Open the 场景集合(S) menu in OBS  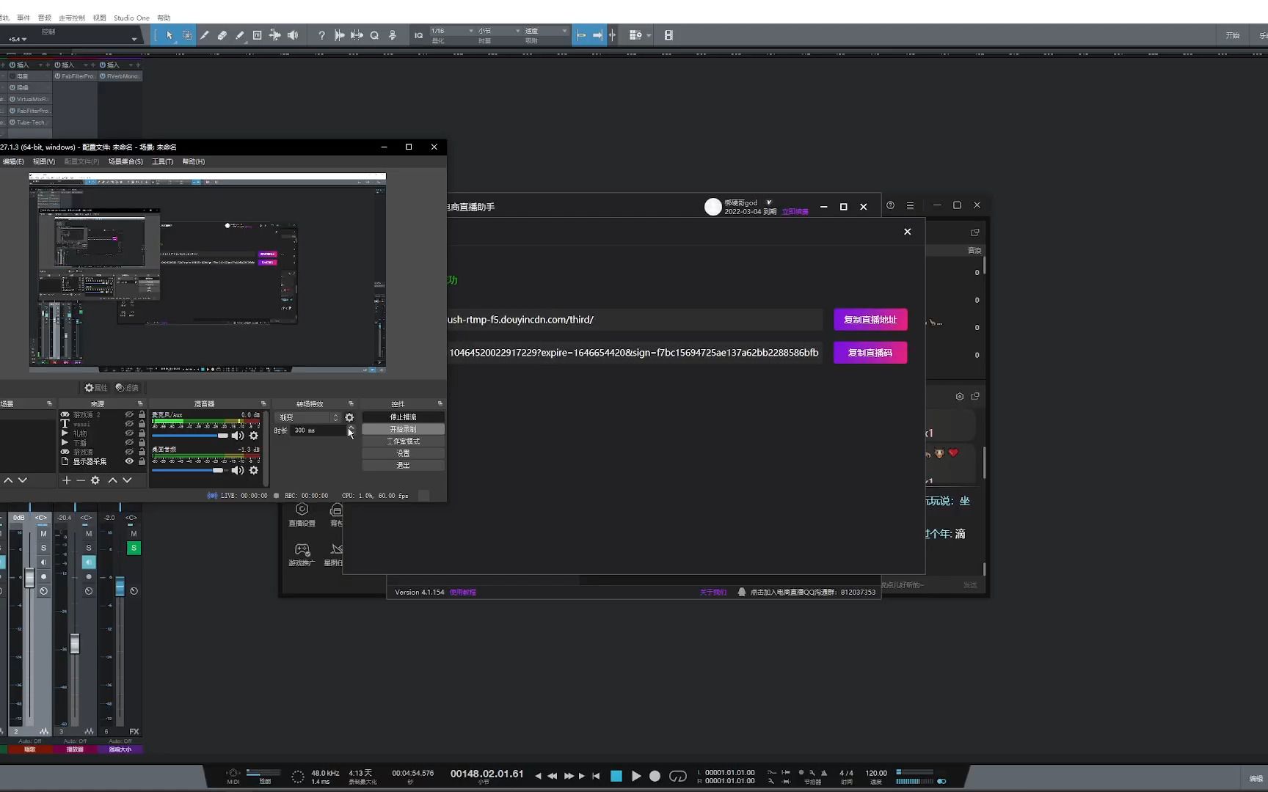click(x=125, y=161)
